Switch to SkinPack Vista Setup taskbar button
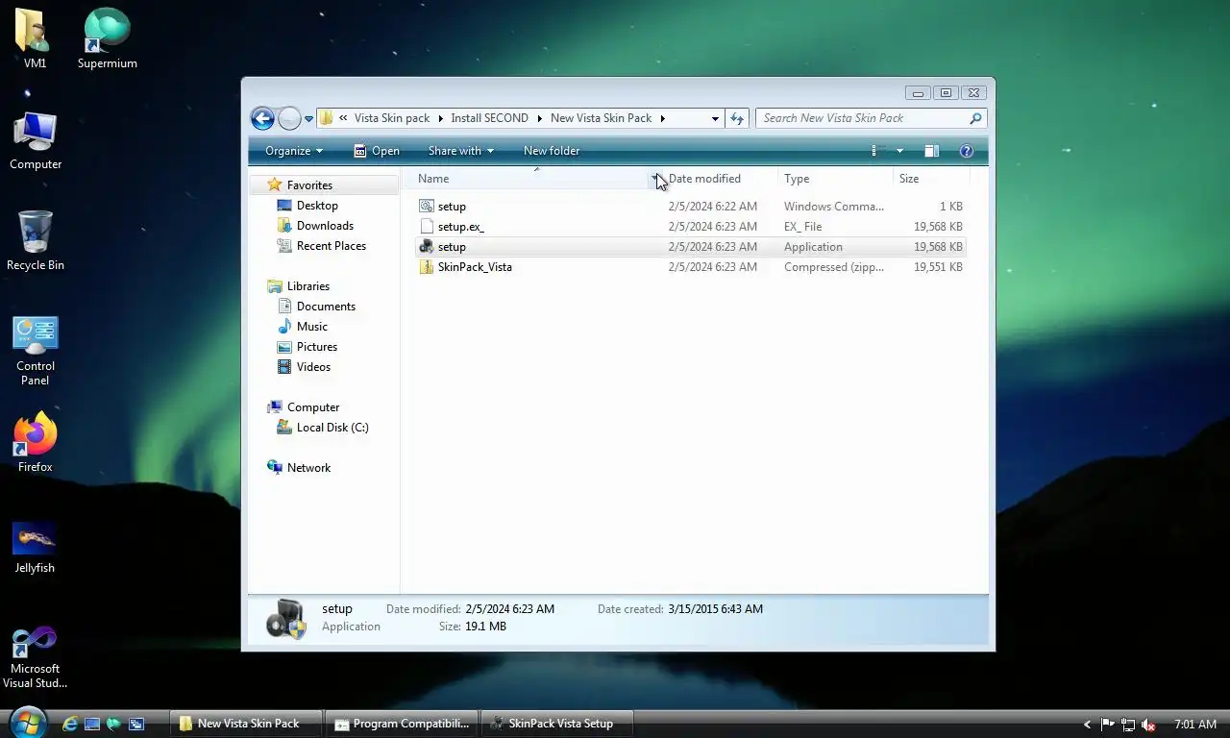 click(557, 724)
